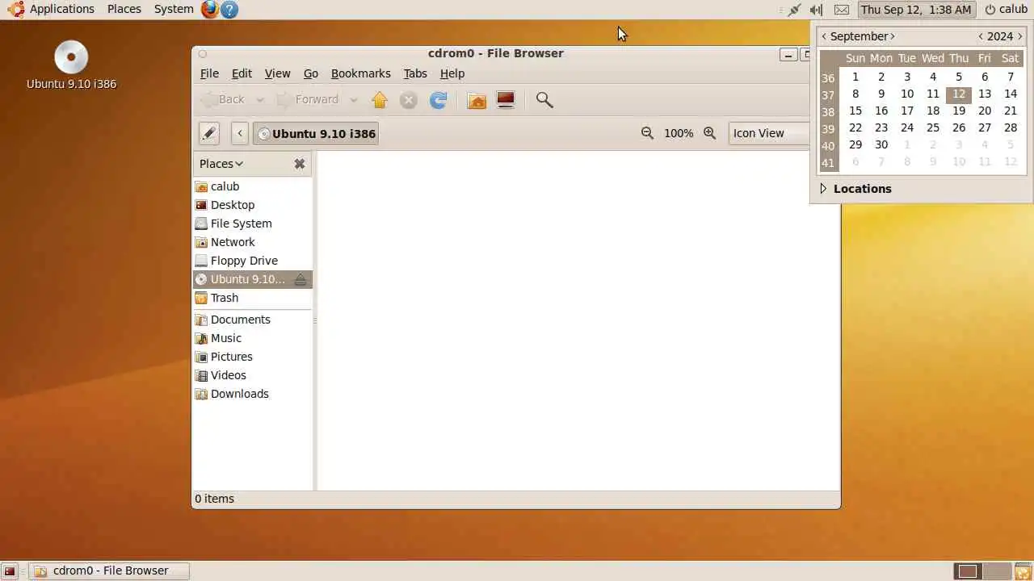This screenshot has width=1034, height=581.
Task: Close the Places sidebar
Action: point(300,164)
